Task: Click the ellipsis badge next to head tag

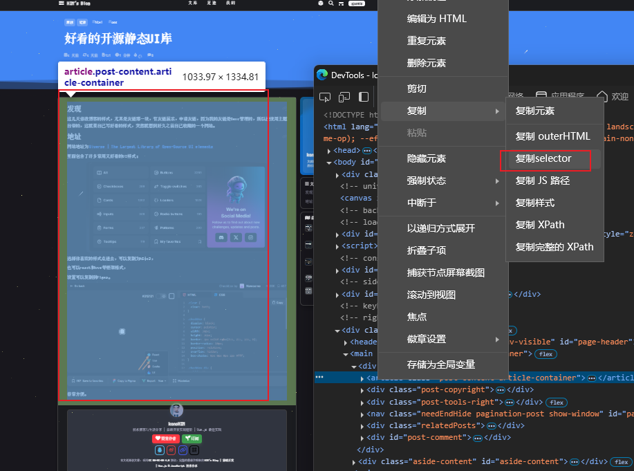Action: tap(366, 151)
